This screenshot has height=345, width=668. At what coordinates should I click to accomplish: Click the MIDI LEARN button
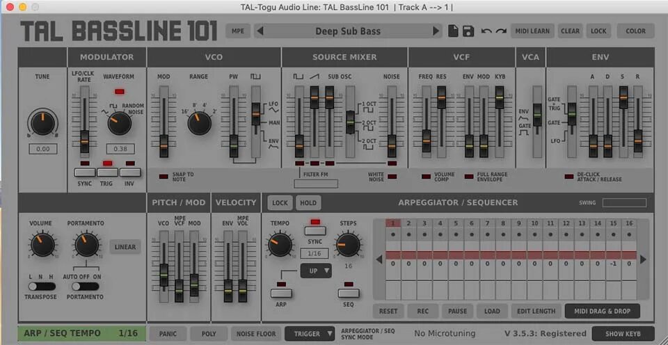532,31
